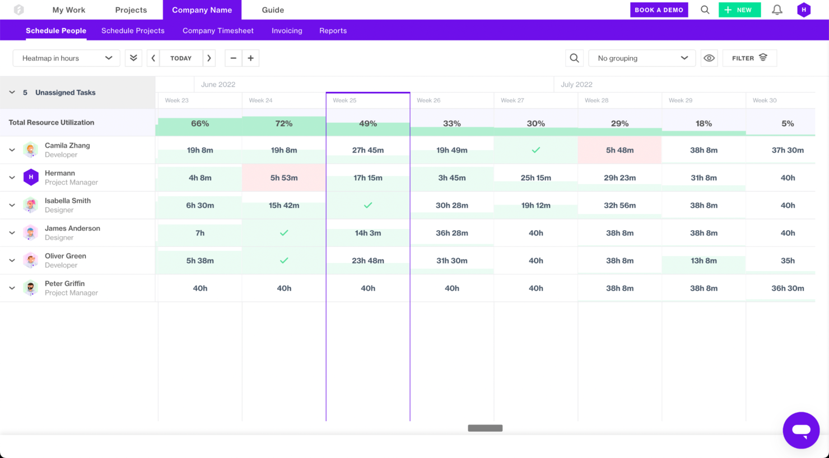829x458 pixels.
Task: Click the green New button
Action: coord(739,10)
